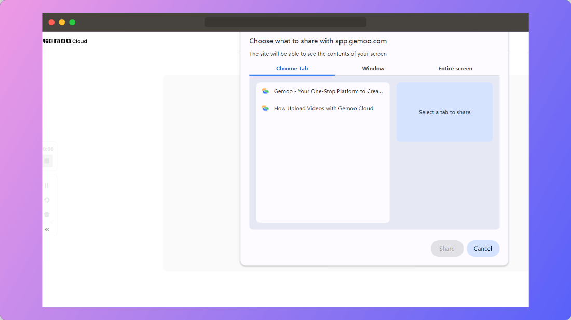This screenshot has width=571, height=320.
Task: Stop recording with the square stop icon
Action: click(47, 161)
